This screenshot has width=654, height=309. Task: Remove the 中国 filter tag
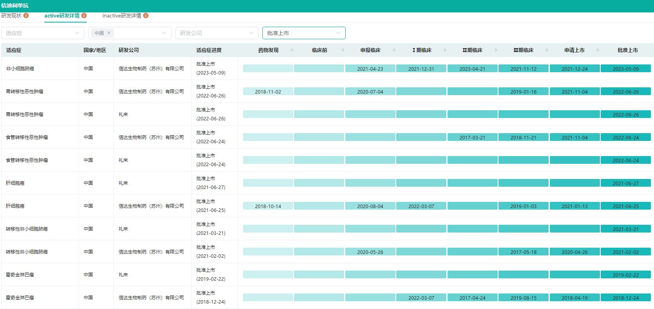109,33
